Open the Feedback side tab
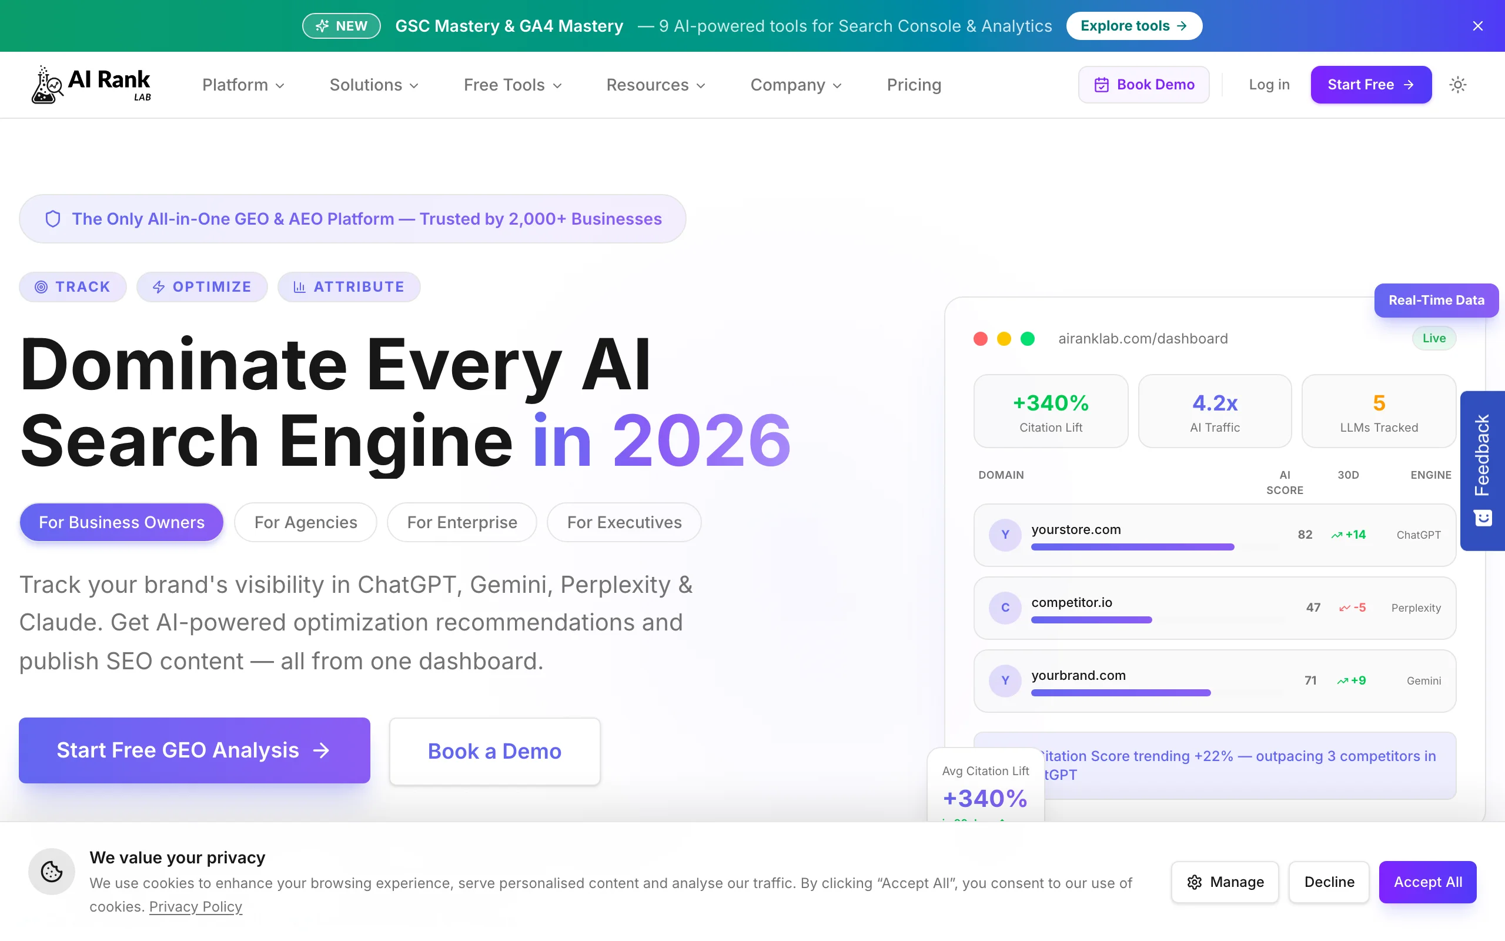This screenshot has height=941, width=1505. click(x=1482, y=470)
